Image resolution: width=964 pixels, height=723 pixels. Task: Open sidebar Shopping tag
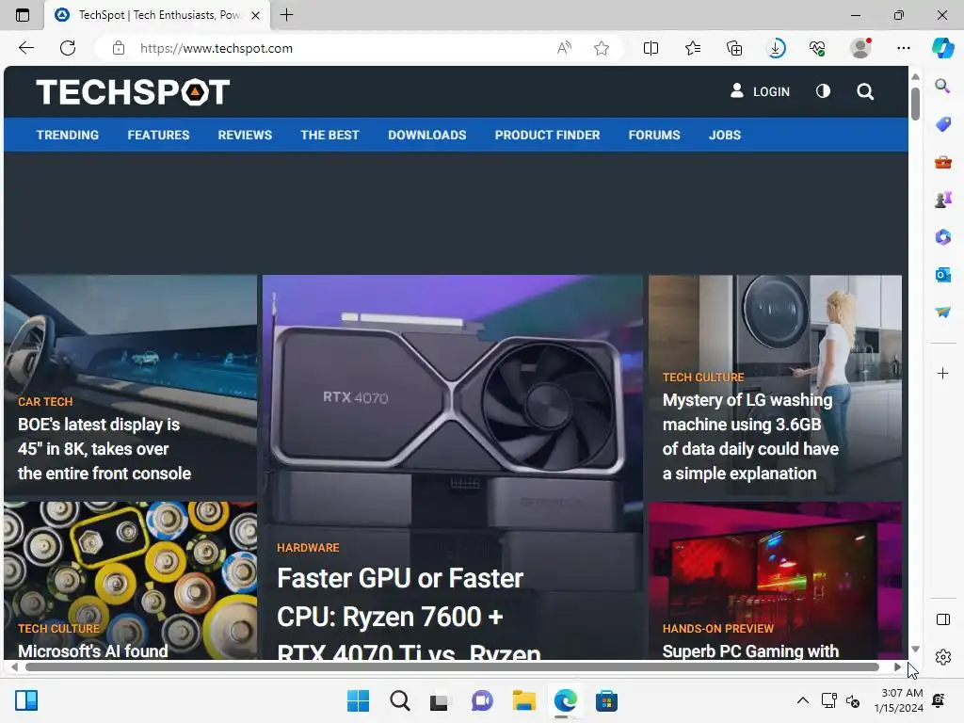coord(942,124)
